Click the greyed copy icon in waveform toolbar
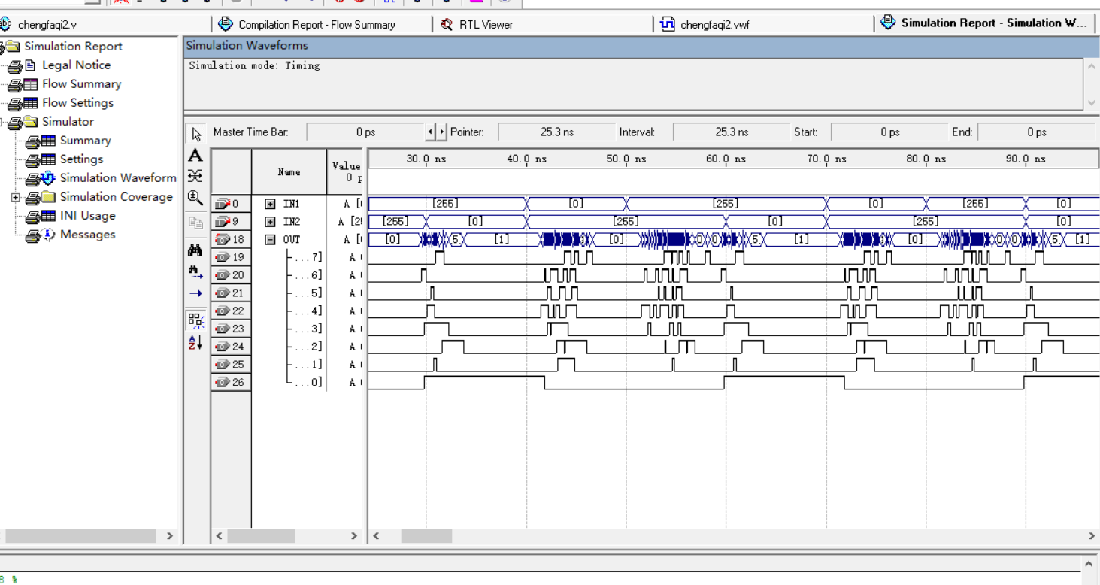The height and width of the screenshot is (585, 1100). [195, 223]
